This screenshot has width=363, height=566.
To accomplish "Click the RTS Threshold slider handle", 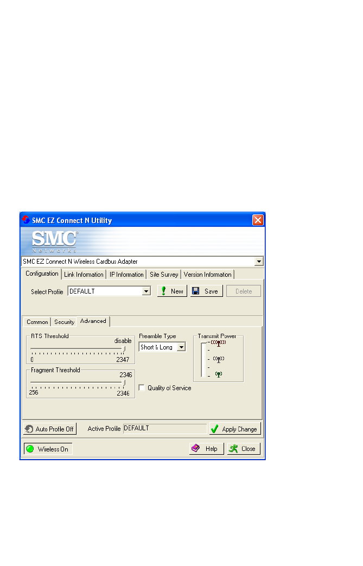I will (x=124, y=349).
